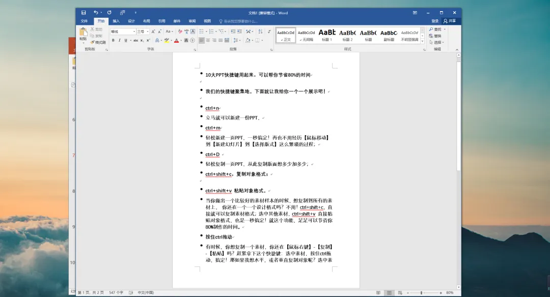
Task: Click the enclosed character (circled) icon
Action: point(193,41)
